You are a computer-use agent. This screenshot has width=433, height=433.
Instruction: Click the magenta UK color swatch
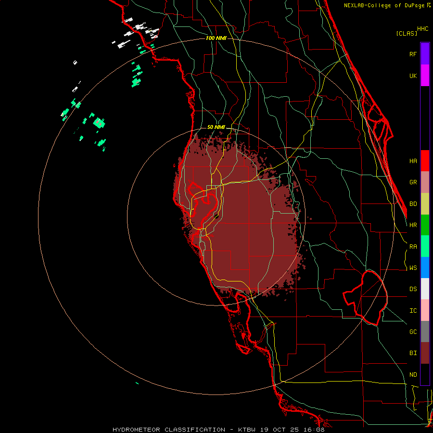(x=425, y=76)
